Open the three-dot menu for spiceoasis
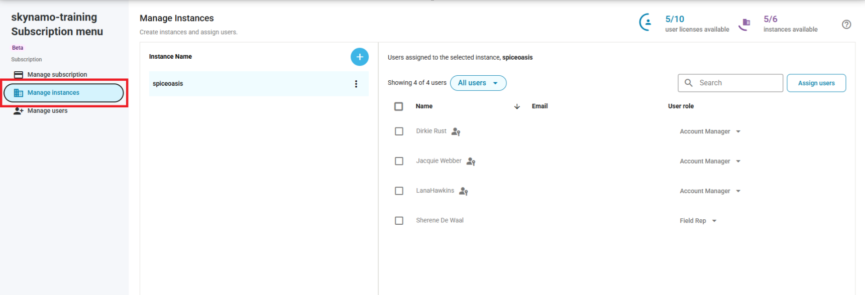 pos(356,84)
